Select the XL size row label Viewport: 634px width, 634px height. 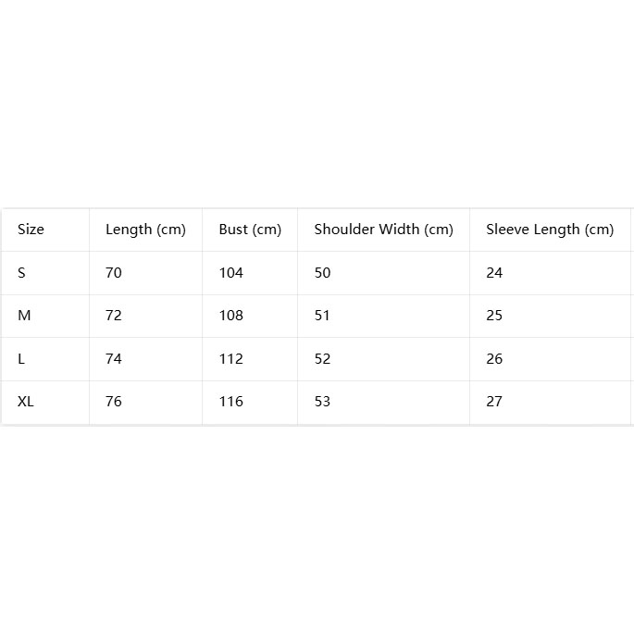point(26,402)
